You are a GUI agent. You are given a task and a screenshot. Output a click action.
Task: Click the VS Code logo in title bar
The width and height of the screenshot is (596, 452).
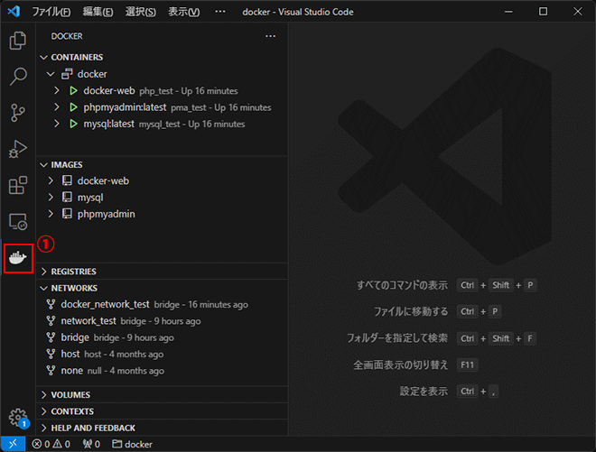point(14,12)
